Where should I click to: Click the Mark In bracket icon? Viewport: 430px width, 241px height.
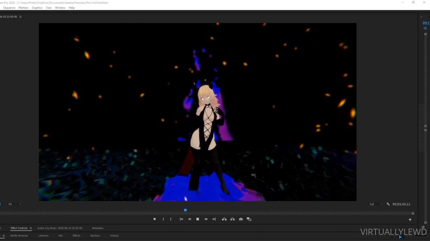(163, 219)
